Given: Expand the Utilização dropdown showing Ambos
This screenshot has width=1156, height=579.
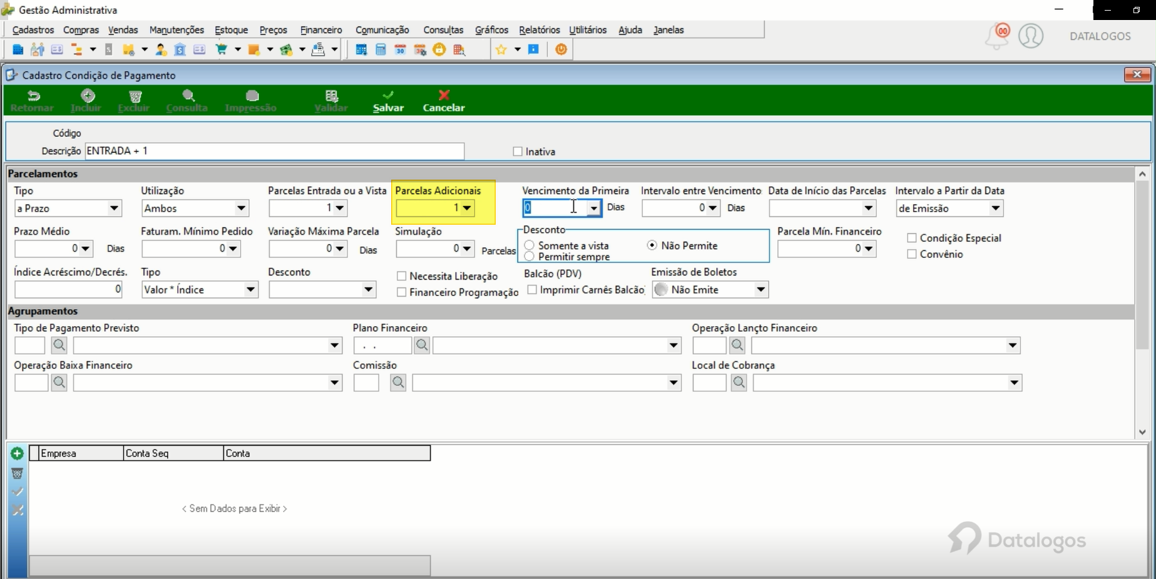Looking at the screenshot, I should [195, 208].
